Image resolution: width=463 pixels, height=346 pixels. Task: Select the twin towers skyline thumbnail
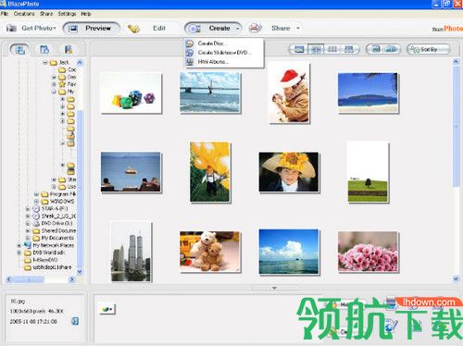pyautogui.click(x=131, y=252)
